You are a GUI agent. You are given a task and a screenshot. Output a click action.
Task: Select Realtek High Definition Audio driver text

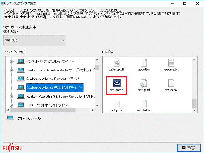(x=61, y=70)
